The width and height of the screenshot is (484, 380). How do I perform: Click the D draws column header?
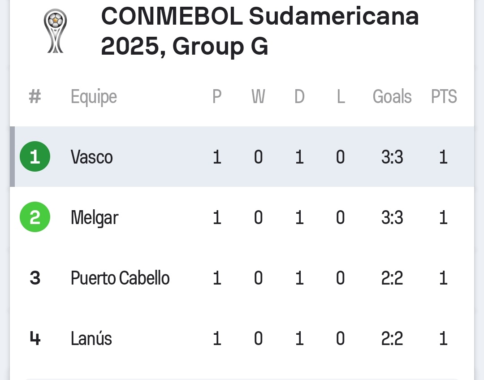pyautogui.click(x=299, y=97)
